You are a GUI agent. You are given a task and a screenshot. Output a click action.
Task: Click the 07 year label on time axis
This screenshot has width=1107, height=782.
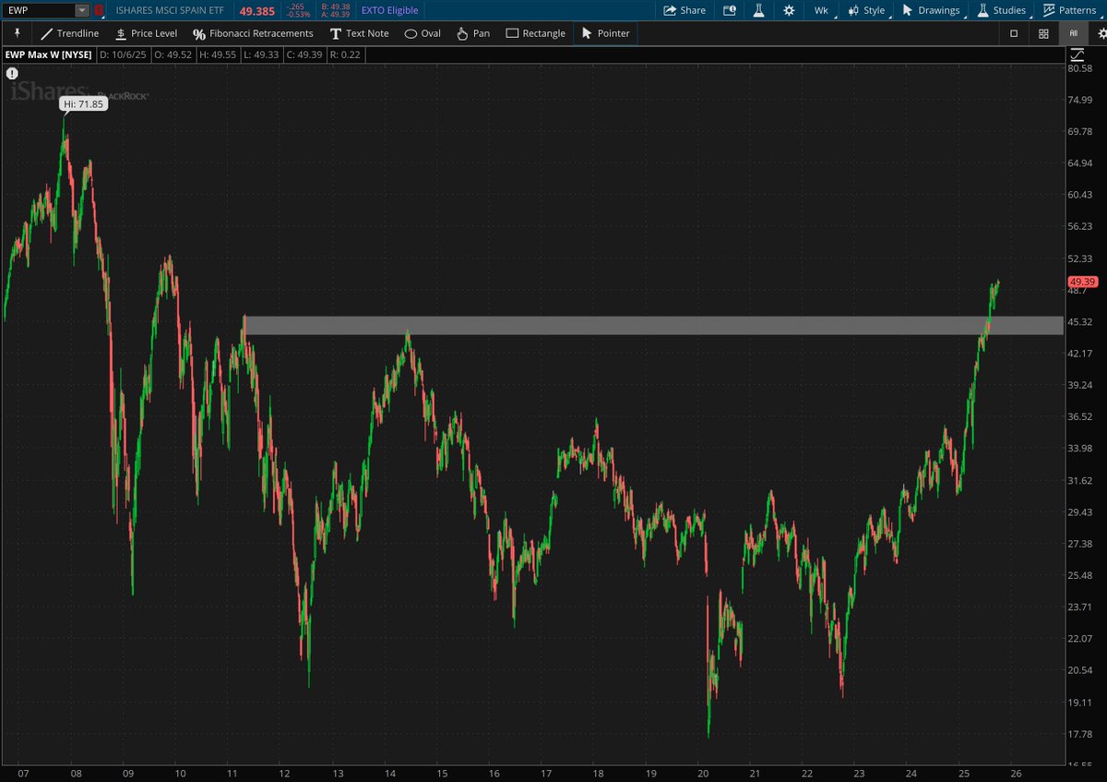23,773
